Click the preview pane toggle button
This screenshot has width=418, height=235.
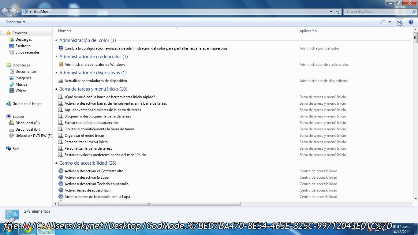pyautogui.click(x=400, y=22)
